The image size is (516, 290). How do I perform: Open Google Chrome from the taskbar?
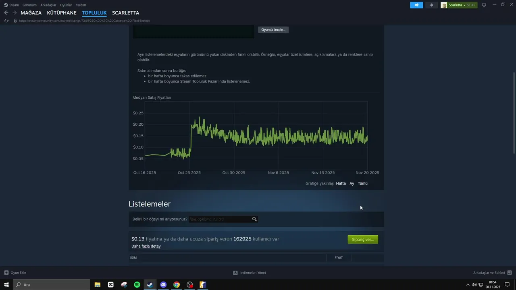(x=177, y=285)
